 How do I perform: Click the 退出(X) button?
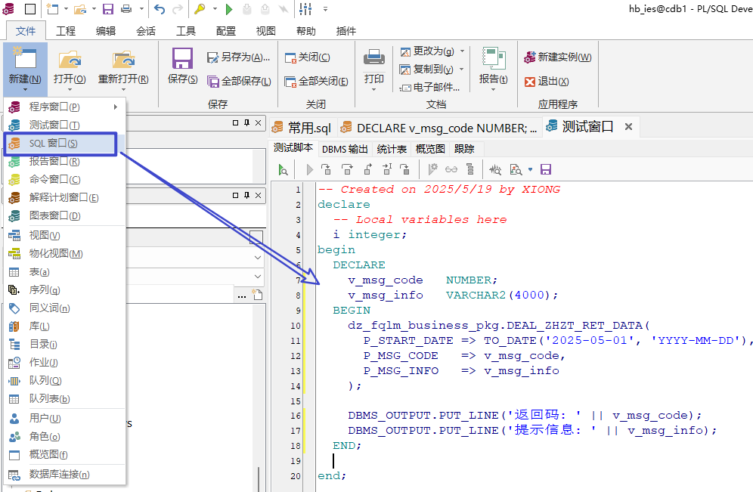547,81
